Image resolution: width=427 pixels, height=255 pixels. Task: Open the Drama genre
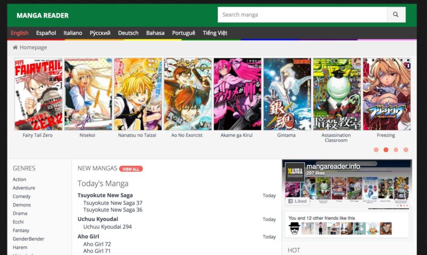(20, 213)
